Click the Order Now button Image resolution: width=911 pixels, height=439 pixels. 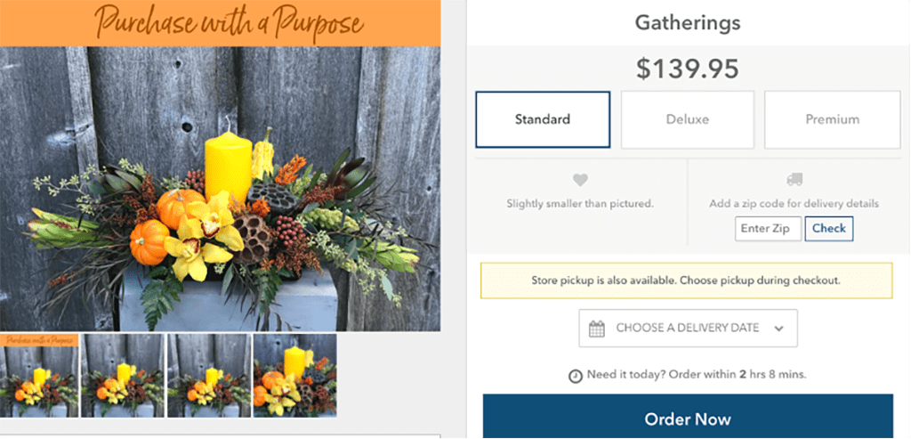(x=687, y=419)
